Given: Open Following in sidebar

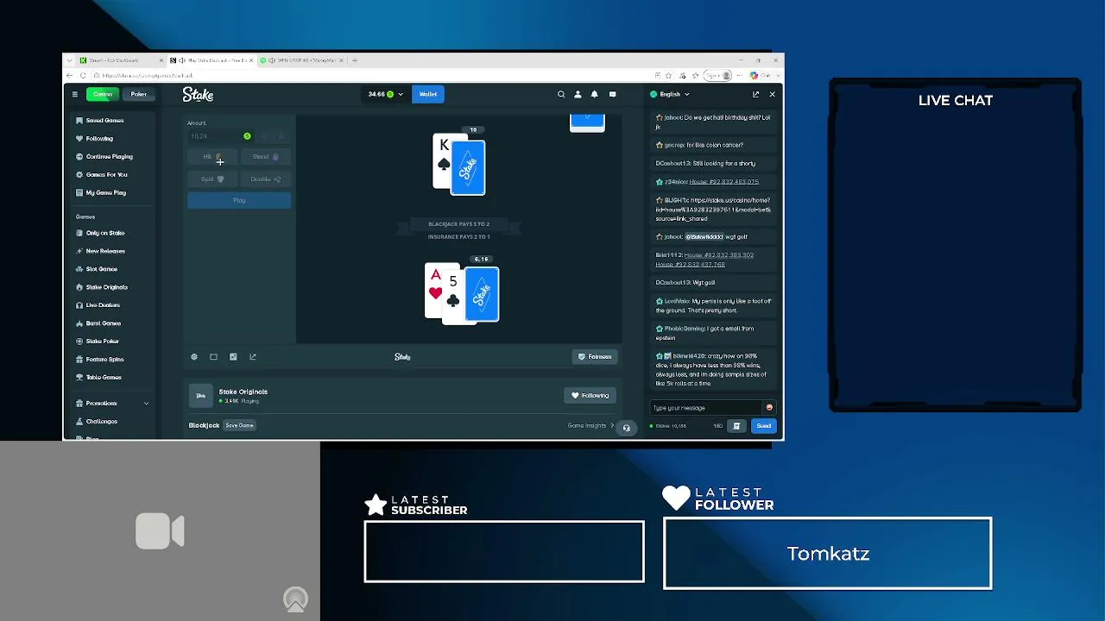Looking at the screenshot, I should (x=99, y=139).
